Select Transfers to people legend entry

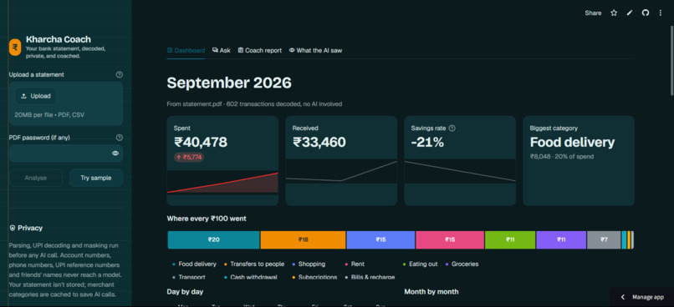point(254,264)
